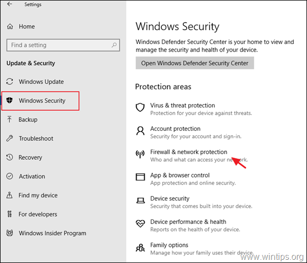Click the Virus & threat protection shield icon
307x263 pixels.
140,108
